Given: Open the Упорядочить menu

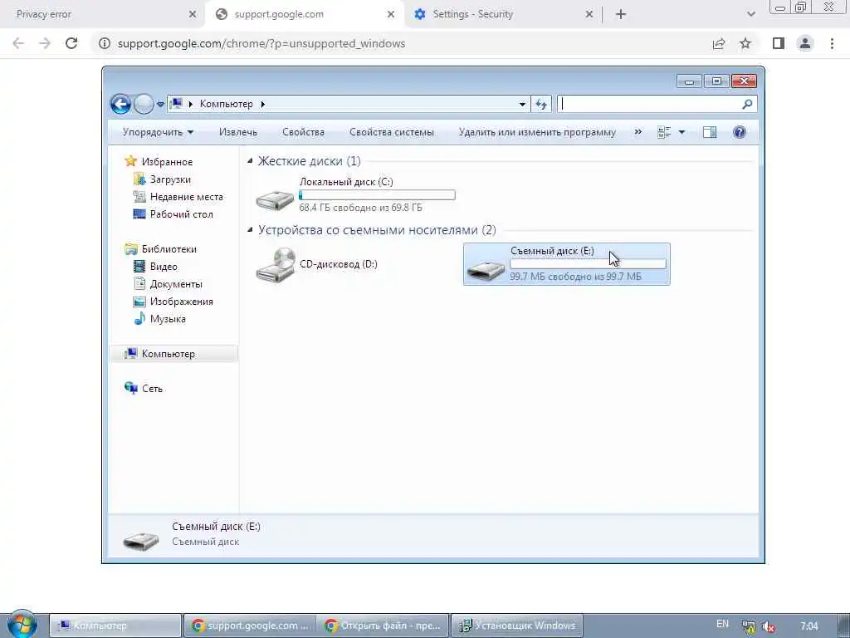Looking at the screenshot, I should 158,132.
